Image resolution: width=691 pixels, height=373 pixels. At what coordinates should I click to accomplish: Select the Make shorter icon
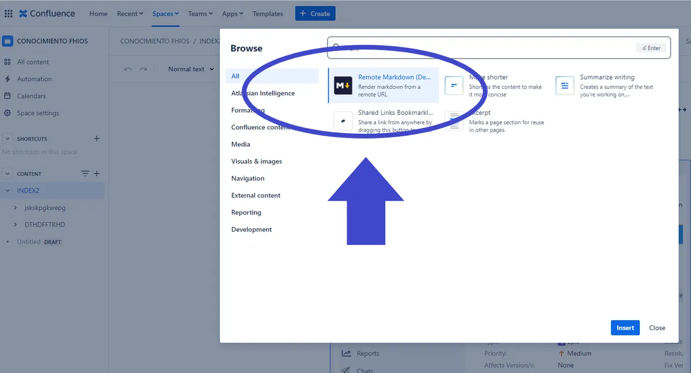(x=454, y=86)
